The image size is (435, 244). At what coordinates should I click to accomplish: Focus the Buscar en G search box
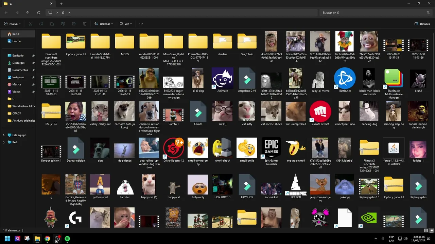(x=376, y=13)
